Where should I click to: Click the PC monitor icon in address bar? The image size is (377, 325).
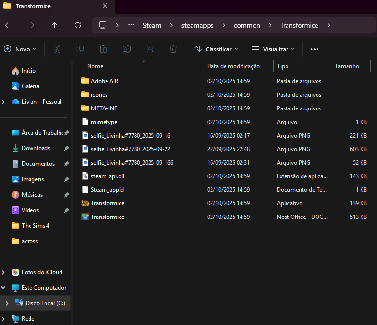coord(103,25)
